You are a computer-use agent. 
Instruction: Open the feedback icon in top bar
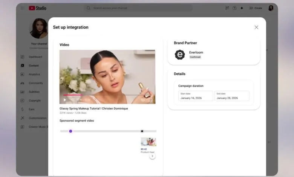tap(227, 8)
